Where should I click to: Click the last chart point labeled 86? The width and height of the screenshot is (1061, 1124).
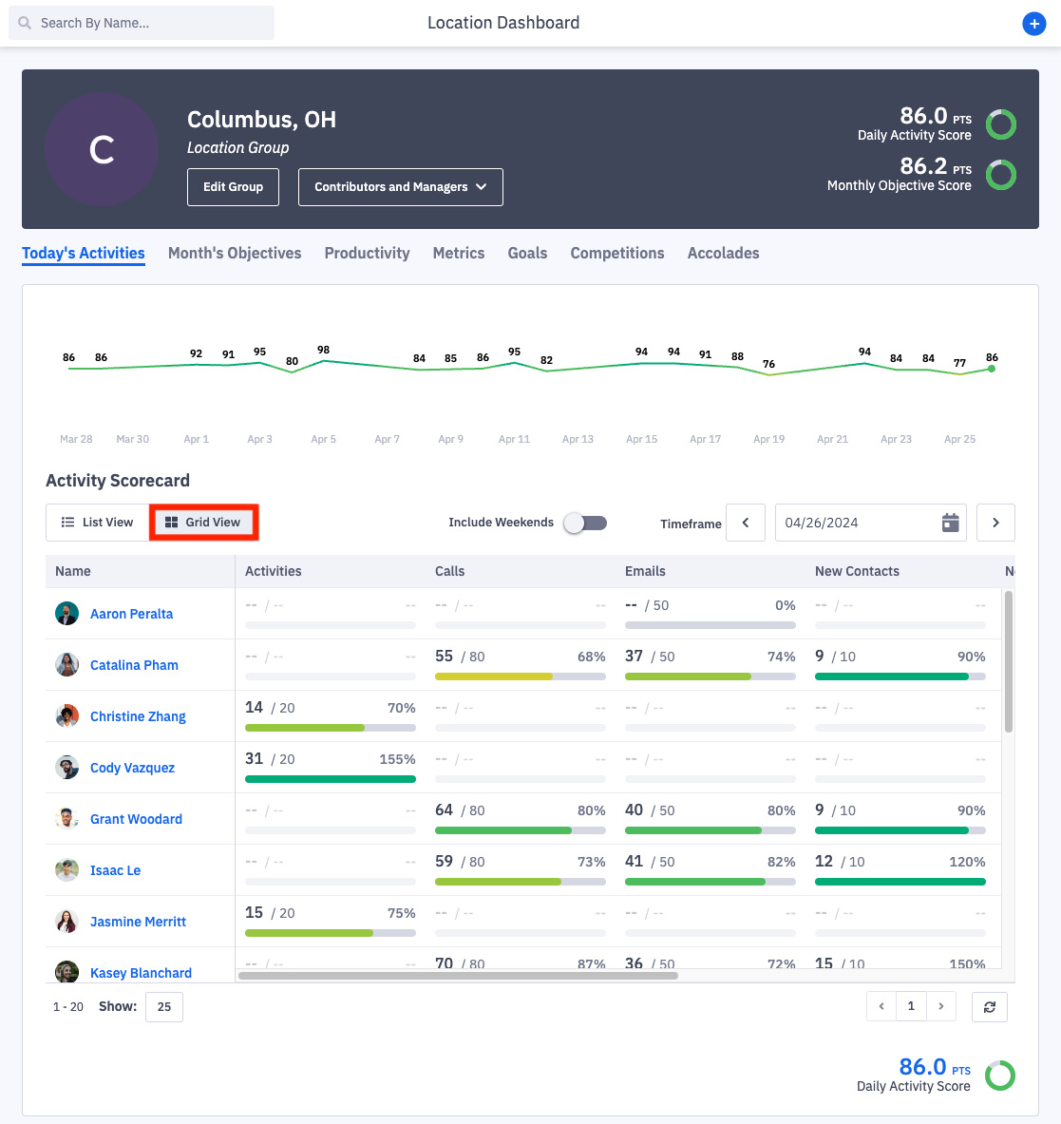(992, 369)
